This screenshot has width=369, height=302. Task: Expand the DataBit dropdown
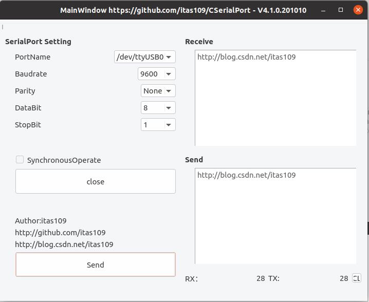[x=158, y=108]
